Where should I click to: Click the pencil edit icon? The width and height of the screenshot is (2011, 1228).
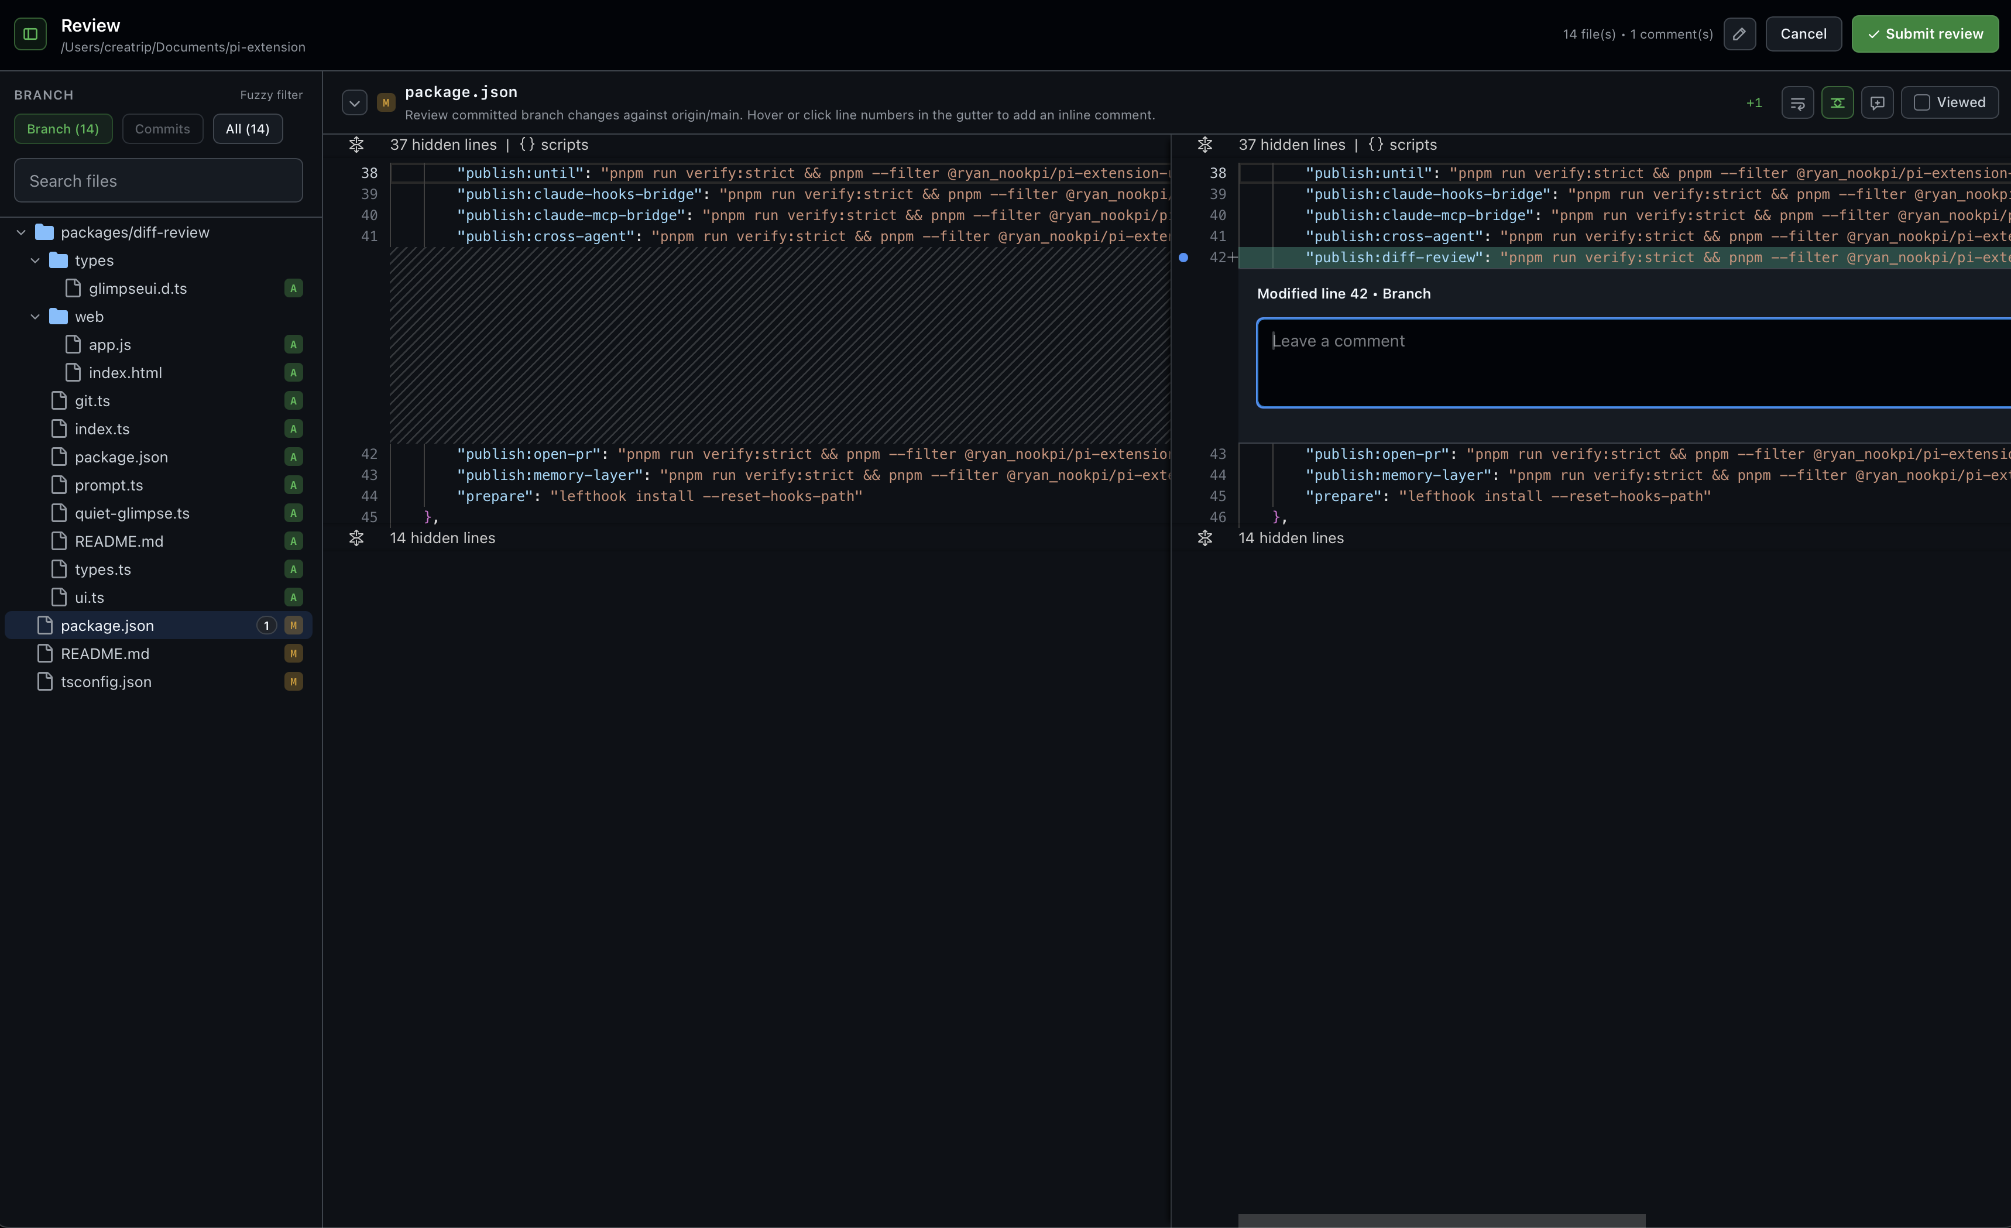[1739, 35]
